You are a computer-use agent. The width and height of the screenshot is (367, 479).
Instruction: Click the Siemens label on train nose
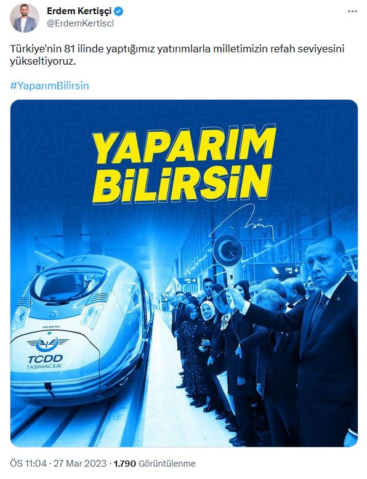click(51, 327)
